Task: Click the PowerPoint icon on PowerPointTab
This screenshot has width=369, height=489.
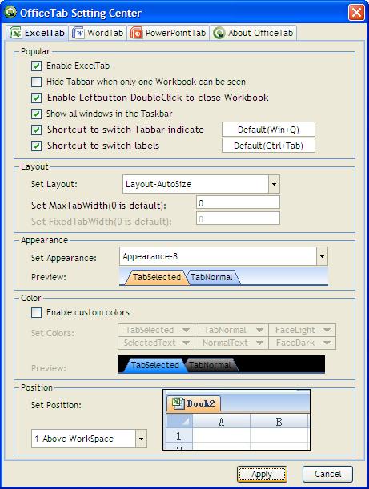Action: (x=137, y=33)
